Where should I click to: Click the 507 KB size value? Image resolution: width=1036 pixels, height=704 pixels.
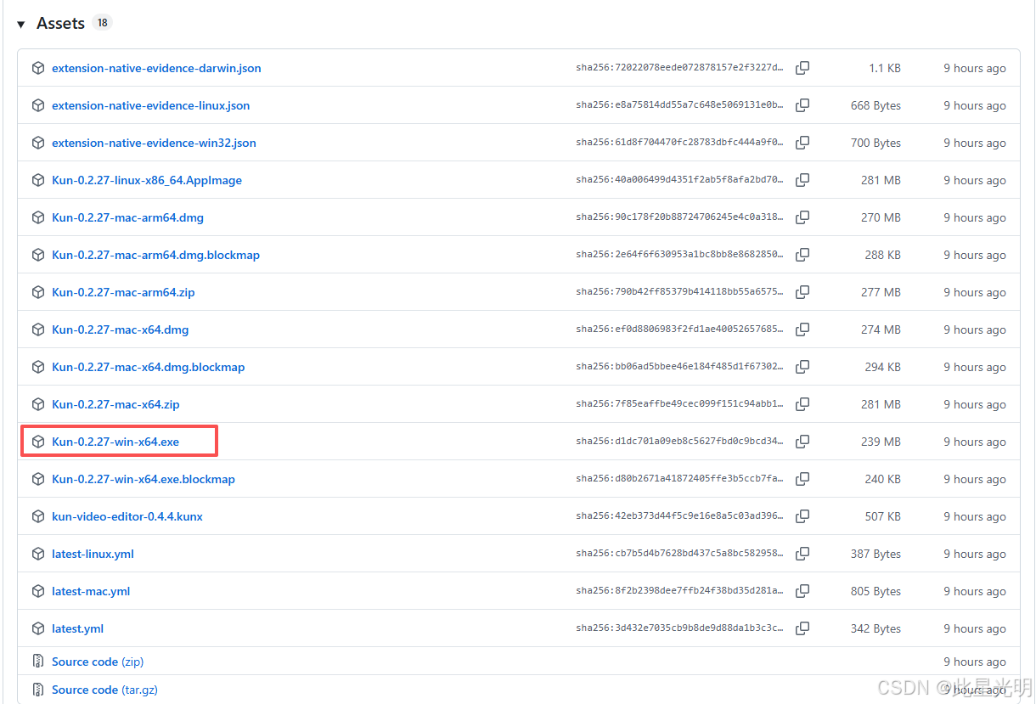pyautogui.click(x=883, y=516)
